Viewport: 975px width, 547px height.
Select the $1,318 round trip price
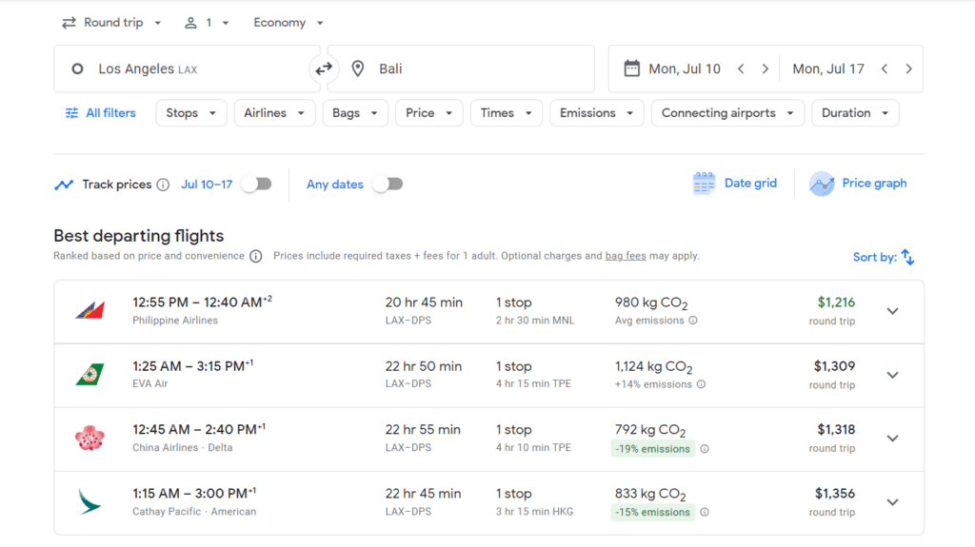[x=836, y=430]
